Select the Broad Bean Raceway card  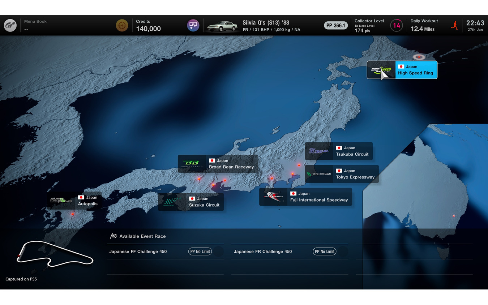point(218,164)
